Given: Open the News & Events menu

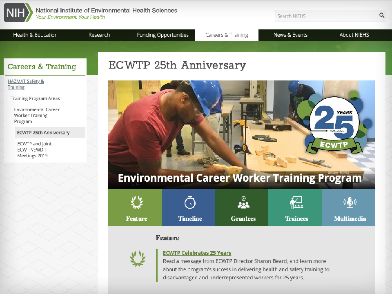Looking at the screenshot, I should (x=290, y=35).
